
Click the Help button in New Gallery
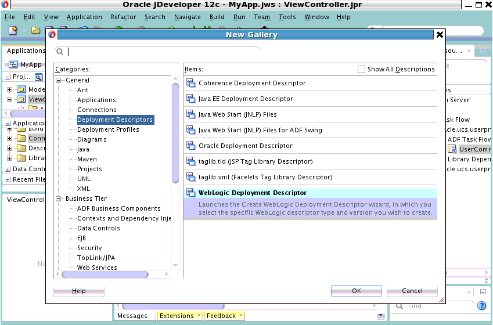click(x=78, y=291)
